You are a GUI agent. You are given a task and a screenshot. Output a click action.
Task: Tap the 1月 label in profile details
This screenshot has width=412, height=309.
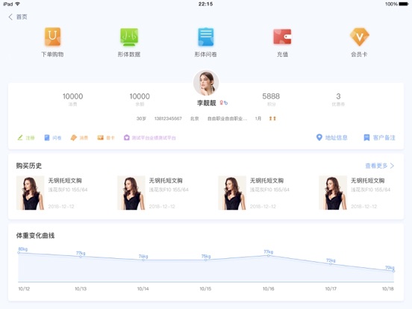click(258, 119)
